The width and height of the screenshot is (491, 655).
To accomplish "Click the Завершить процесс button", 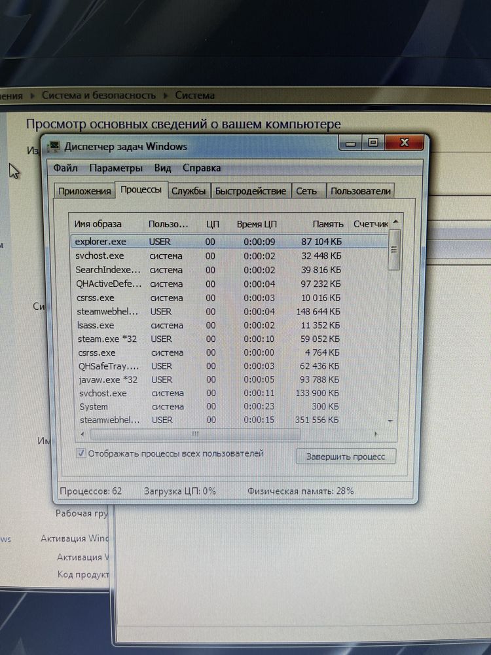I will 346,457.
